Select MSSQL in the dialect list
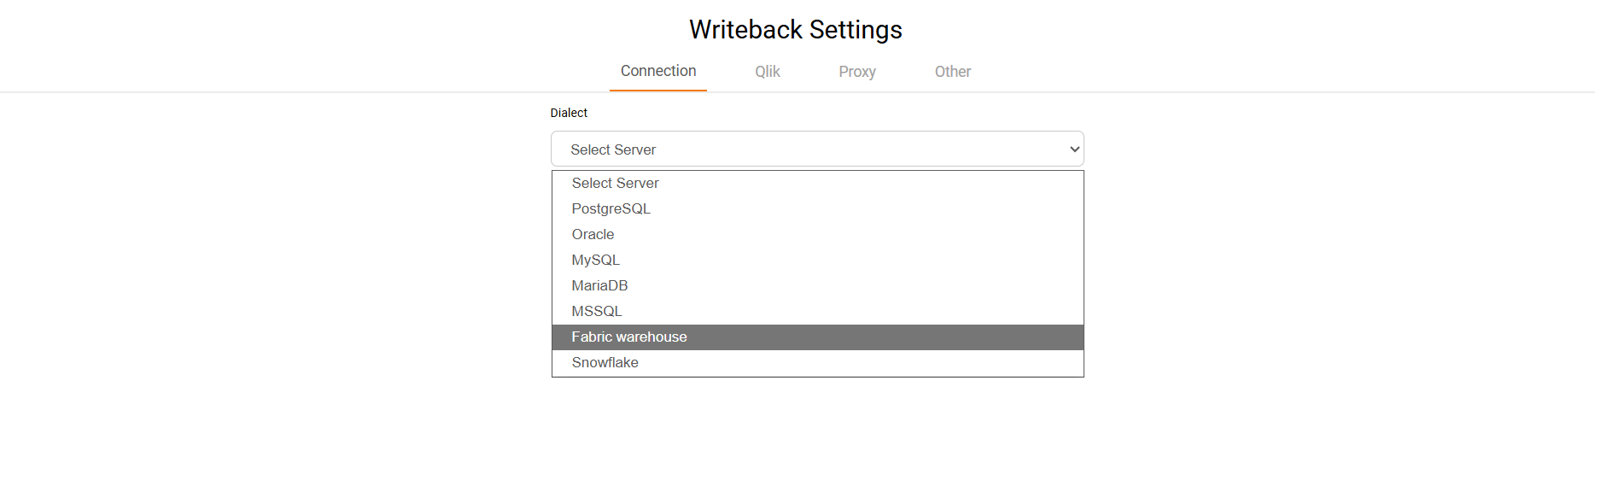This screenshot has height=498, width=1601. click(596, 311)
